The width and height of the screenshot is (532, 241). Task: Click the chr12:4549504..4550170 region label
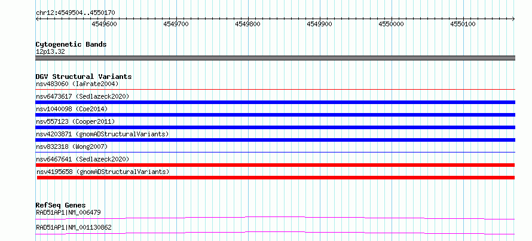point(75,13)
